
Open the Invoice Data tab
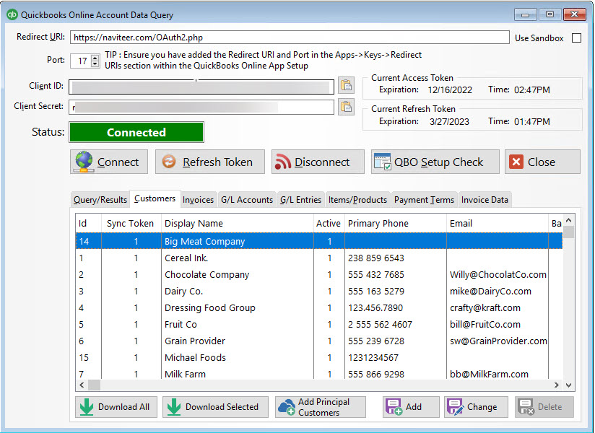click(x=485, y=200)
